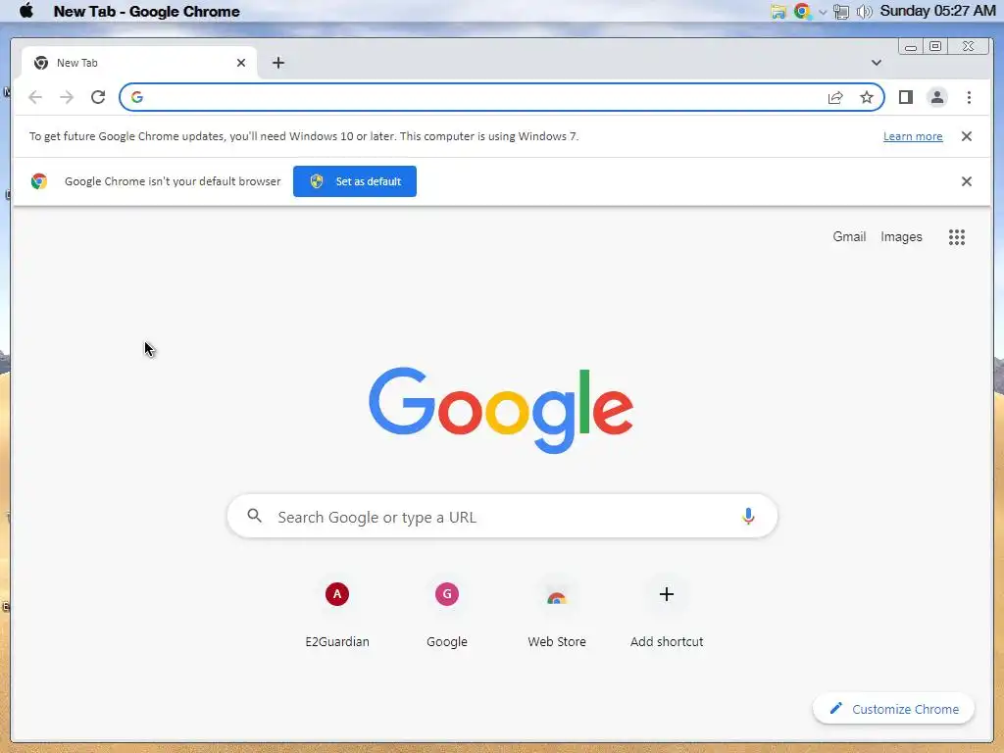Open the Google apps grid
This screenshot has width=1004, height=753.
tap(957, 237)
